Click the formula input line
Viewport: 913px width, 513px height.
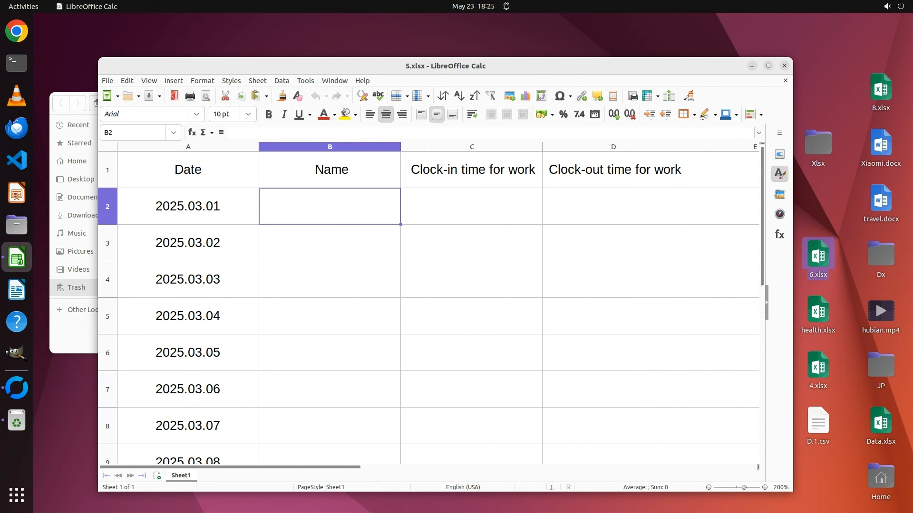click(490, 133)
